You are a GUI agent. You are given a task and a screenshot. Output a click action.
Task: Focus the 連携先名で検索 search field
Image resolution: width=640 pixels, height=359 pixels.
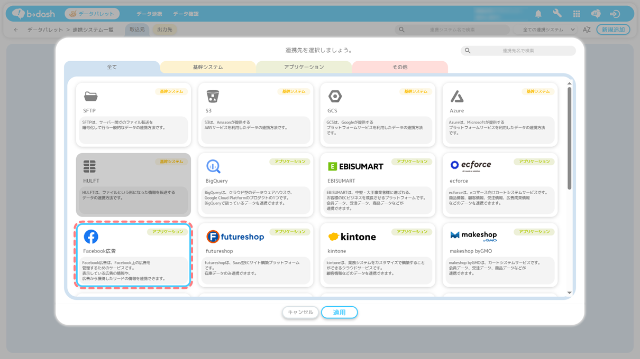pyautogui.click(x=518, y=51)
